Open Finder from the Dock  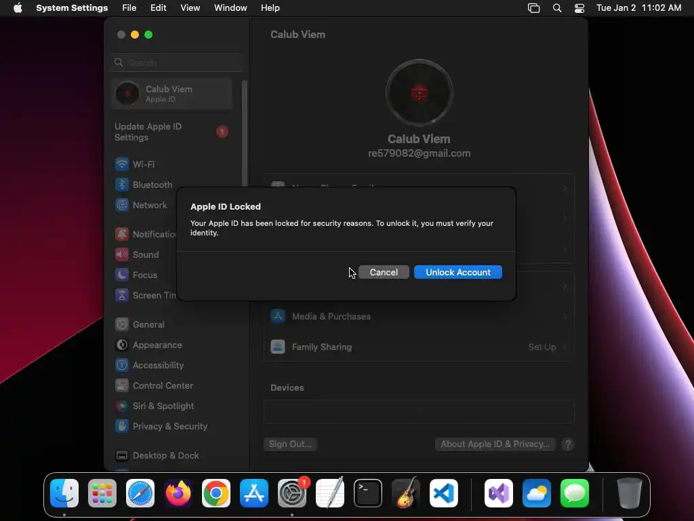[64, 493]
